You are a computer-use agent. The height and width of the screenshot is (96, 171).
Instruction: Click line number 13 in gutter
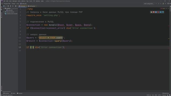click(20, 47)
